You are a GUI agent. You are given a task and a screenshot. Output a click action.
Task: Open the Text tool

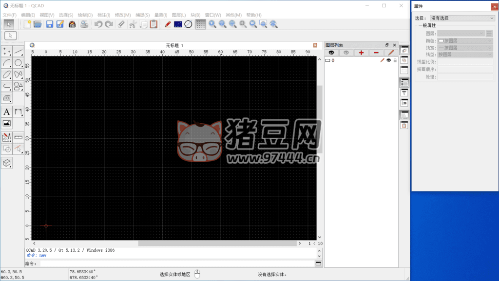click(x=7, y=112)
